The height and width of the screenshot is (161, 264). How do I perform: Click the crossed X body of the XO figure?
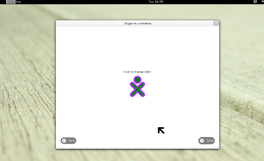point(137,90)
